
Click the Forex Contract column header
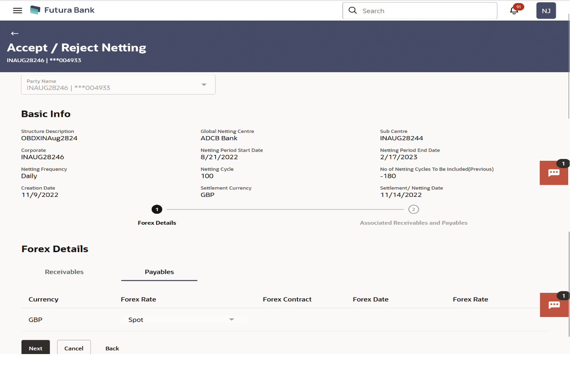(287, 299)
